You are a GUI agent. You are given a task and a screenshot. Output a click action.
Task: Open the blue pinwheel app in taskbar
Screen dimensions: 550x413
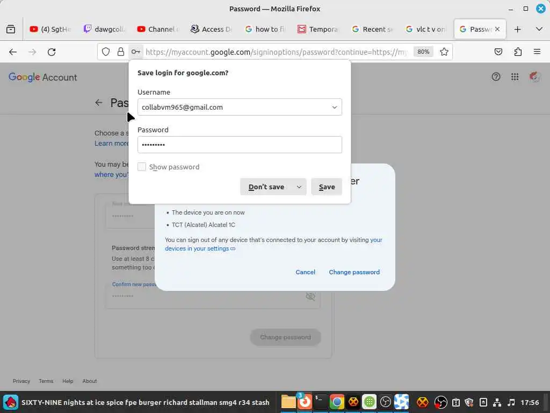[401, 402]
